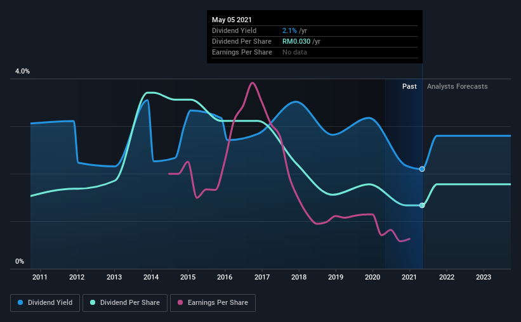Toggle the Dividend Yield legend button

(x=45, y=303)
